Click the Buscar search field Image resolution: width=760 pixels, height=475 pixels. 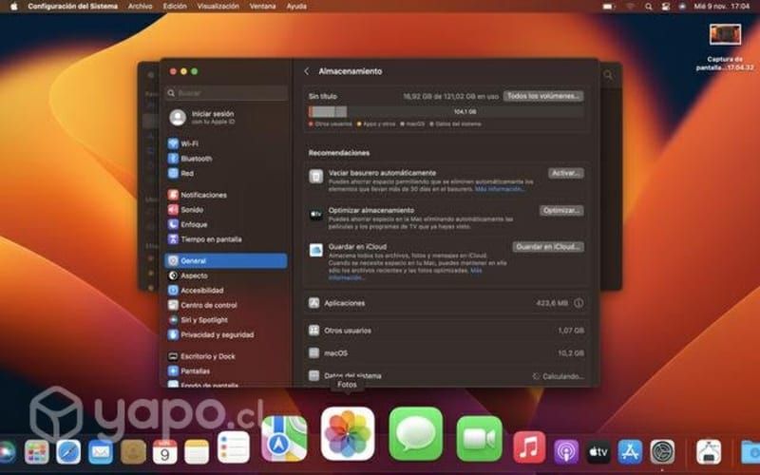pyautogui.click(x=226, y=93)
